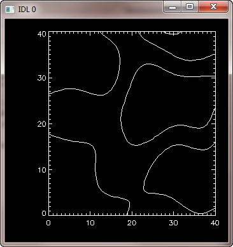
Task: Maximize the IDL 0 window
Action: coord(190,7)
